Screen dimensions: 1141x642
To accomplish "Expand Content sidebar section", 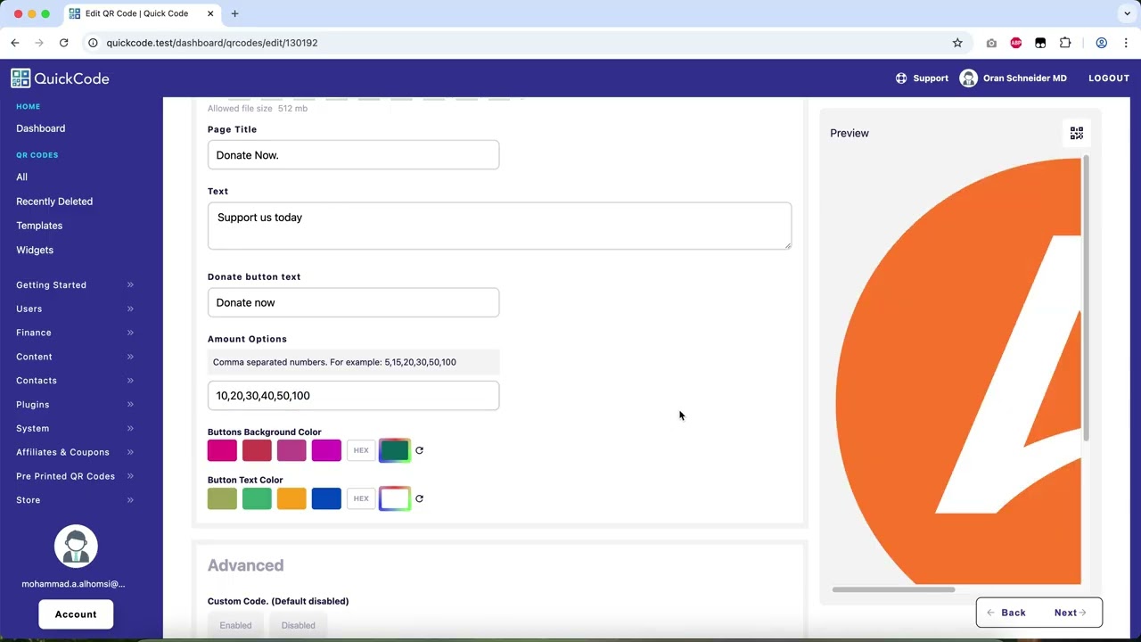I will 75,357.
